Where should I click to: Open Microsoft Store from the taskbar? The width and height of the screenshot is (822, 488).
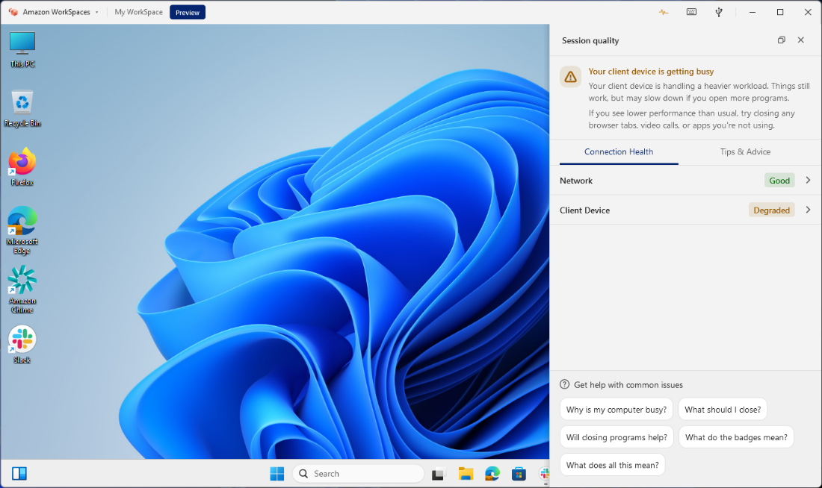coord(519,474)
